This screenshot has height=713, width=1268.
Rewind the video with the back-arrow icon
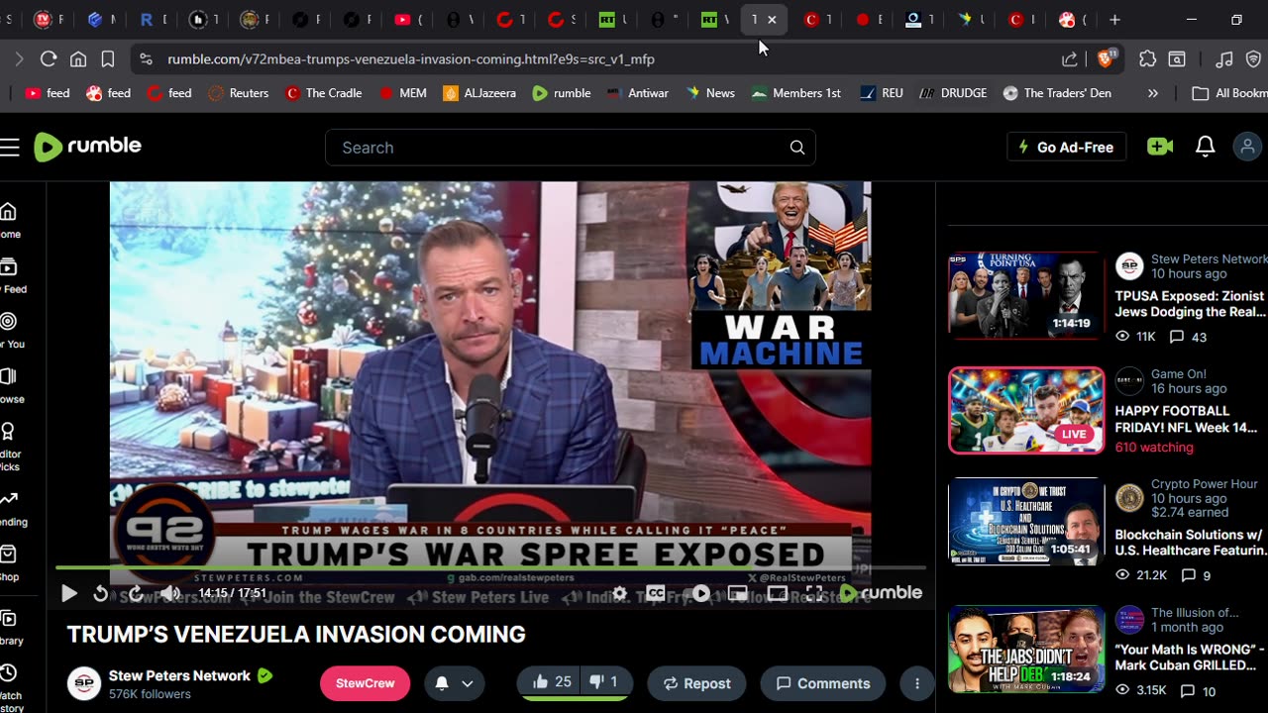pos(100,593)
